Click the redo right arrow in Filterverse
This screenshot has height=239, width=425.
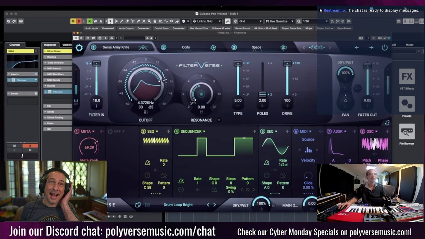[371, 47]
